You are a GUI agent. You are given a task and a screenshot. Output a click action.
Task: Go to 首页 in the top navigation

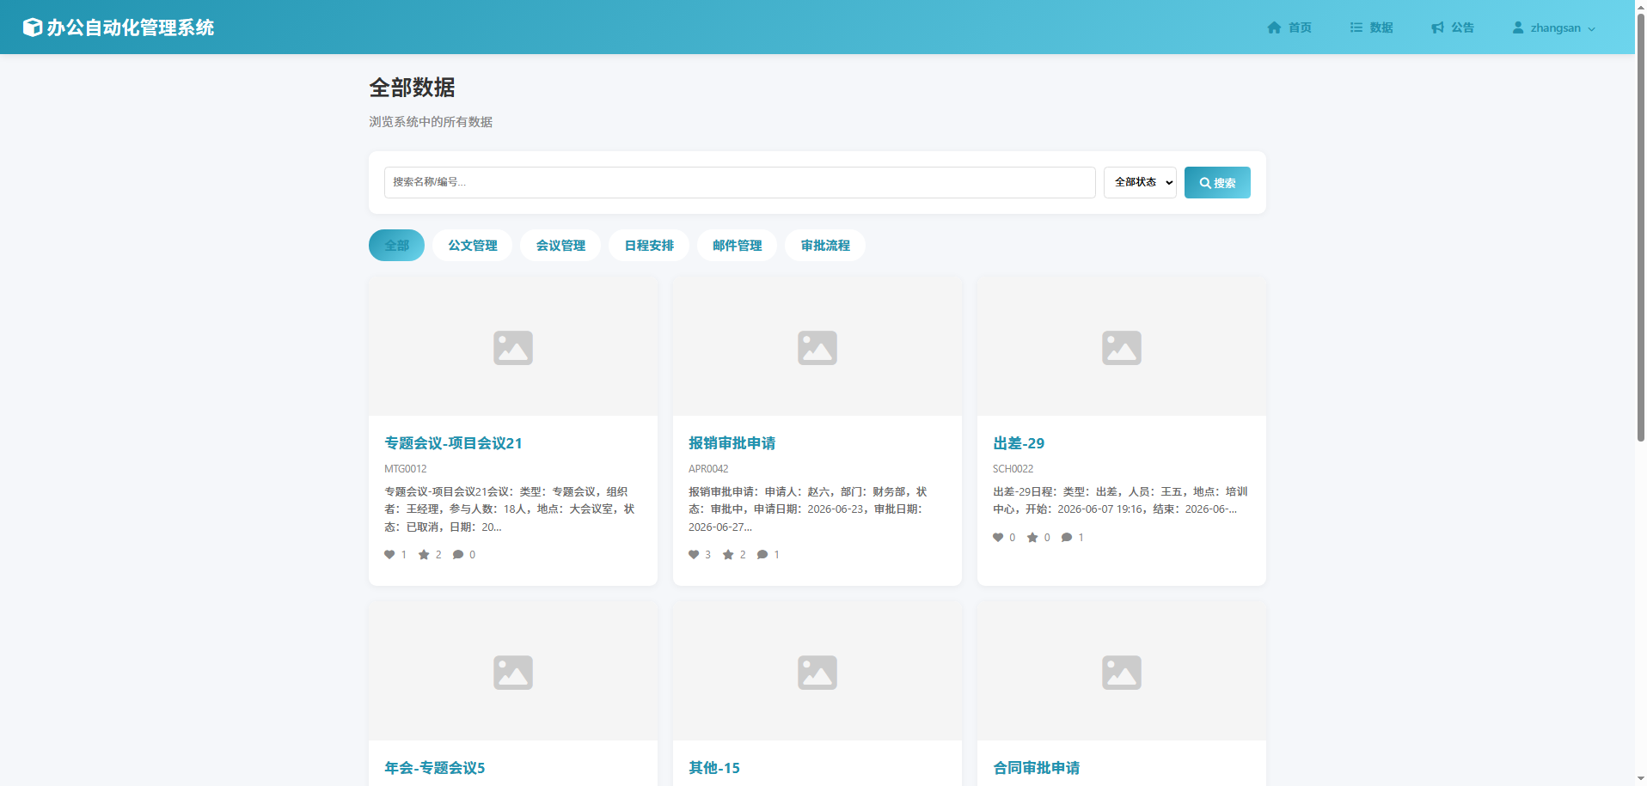(1289, 27)
